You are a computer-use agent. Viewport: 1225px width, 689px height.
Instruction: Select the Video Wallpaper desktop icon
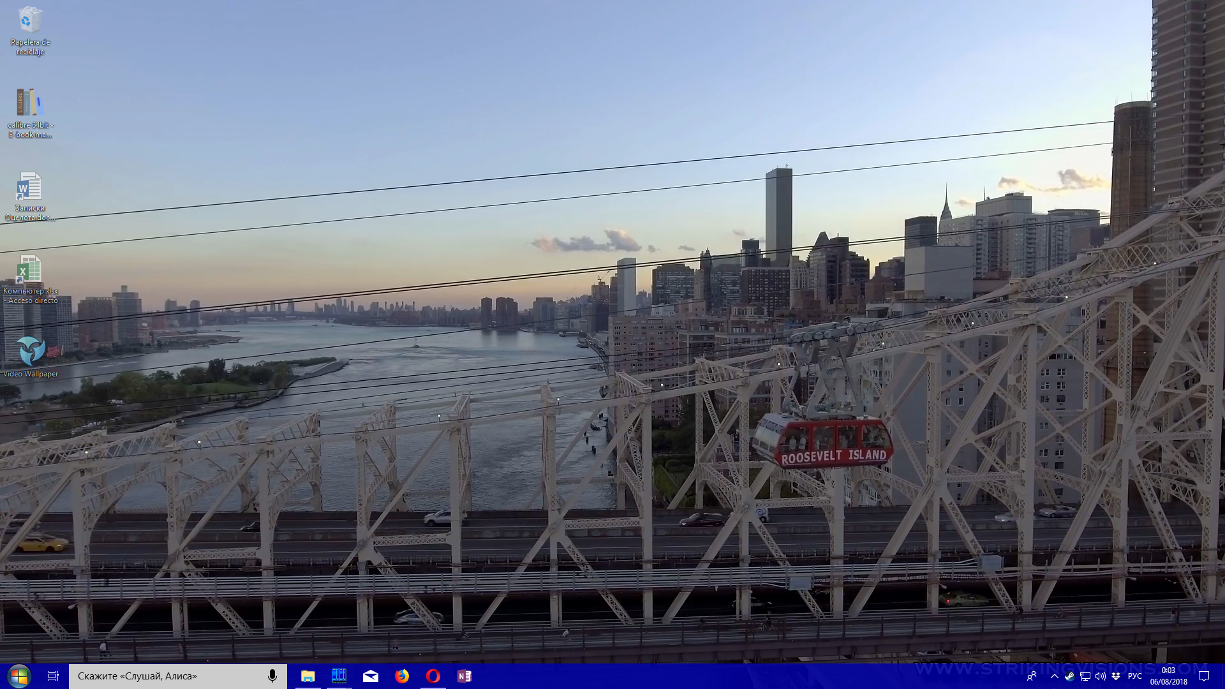click(x=30, y=351)
